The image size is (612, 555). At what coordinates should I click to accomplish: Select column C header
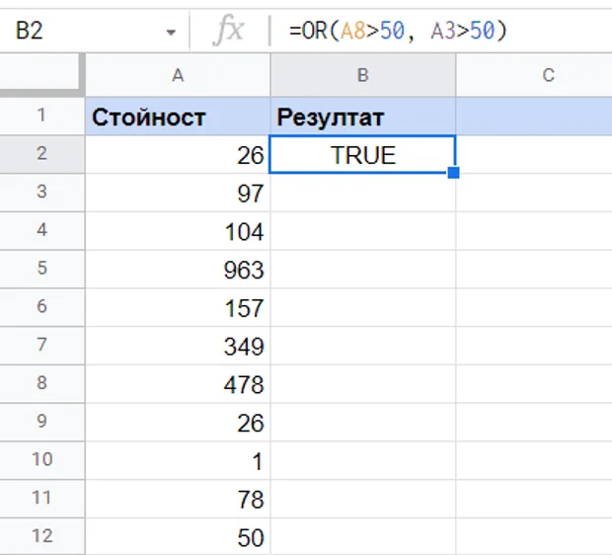coord(534,75)
